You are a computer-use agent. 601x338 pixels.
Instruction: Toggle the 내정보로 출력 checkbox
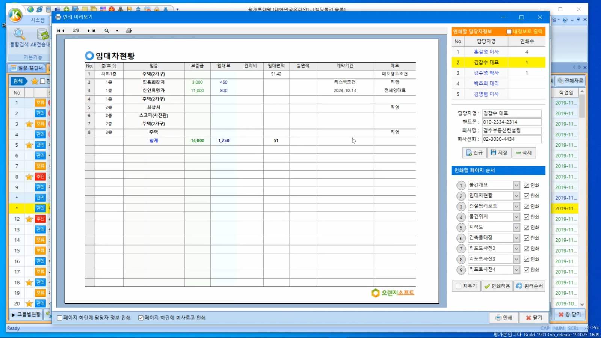pyautogui.click(x=509, y=32)
